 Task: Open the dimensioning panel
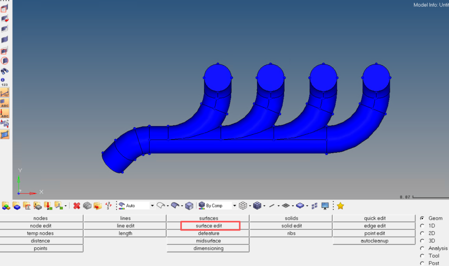[208, 248]
